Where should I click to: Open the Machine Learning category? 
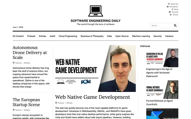(141, 36)
